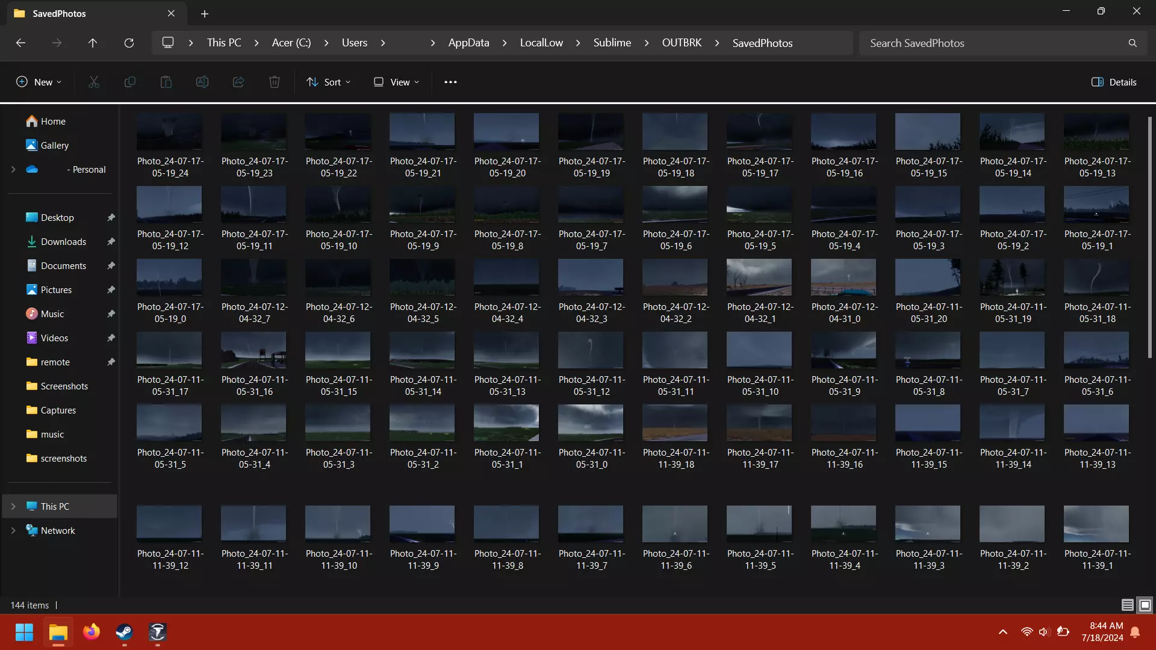Switch to the details list view in the status bar
Screen dimensions: 1156x650
click(1127, 605)
